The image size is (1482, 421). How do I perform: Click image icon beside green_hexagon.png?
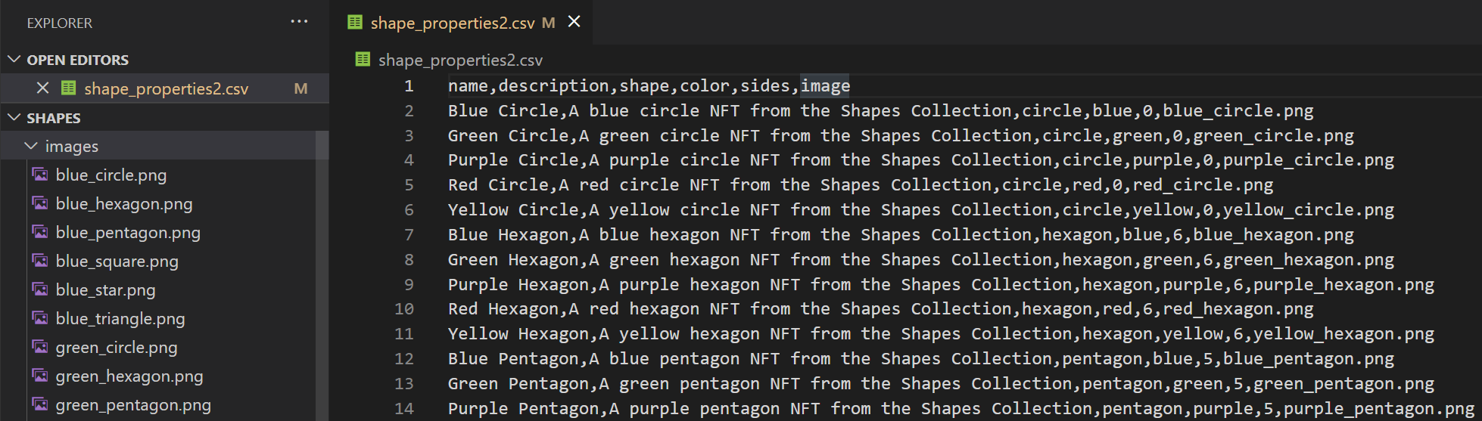pos(40,376)
